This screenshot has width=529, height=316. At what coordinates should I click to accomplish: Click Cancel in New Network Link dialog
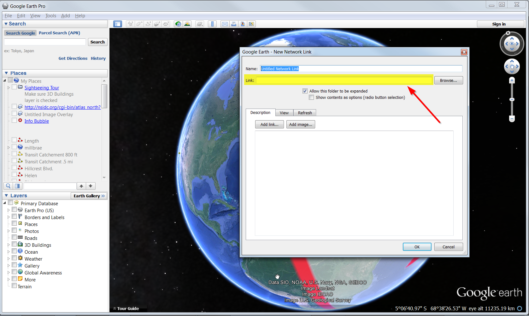coord(449,247)
